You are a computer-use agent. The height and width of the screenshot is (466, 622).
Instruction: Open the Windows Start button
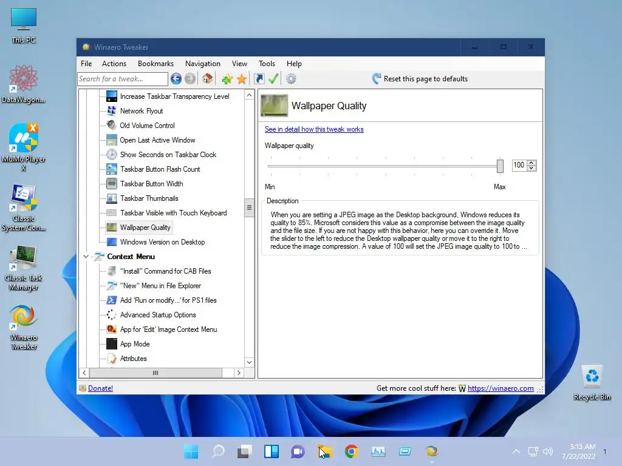(191, 451)
